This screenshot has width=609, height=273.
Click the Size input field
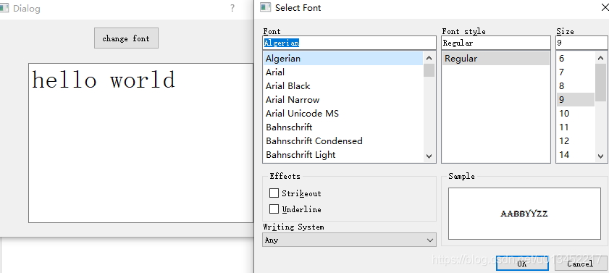pos(581,43)
